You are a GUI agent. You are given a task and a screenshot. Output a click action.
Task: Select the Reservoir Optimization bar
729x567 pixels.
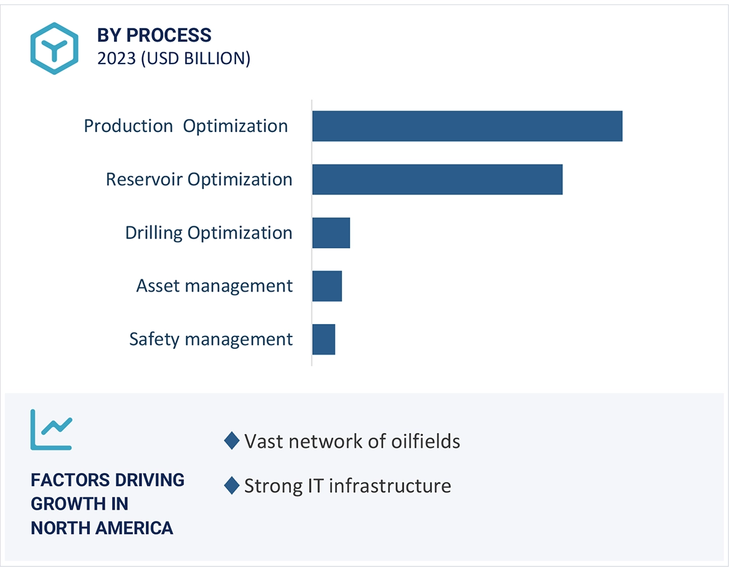coord(437,179)
